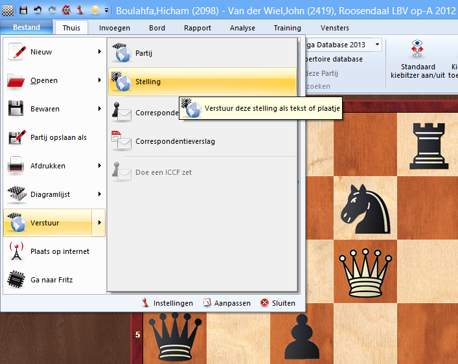Viewport: 458px width, 364px height.
Task: Click the red wrench icon in title bar
Action: (x=80, y=10)
